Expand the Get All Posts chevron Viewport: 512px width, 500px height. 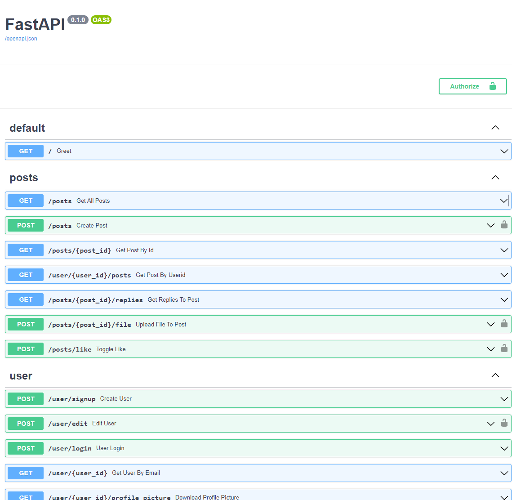(x=504, y=201)
